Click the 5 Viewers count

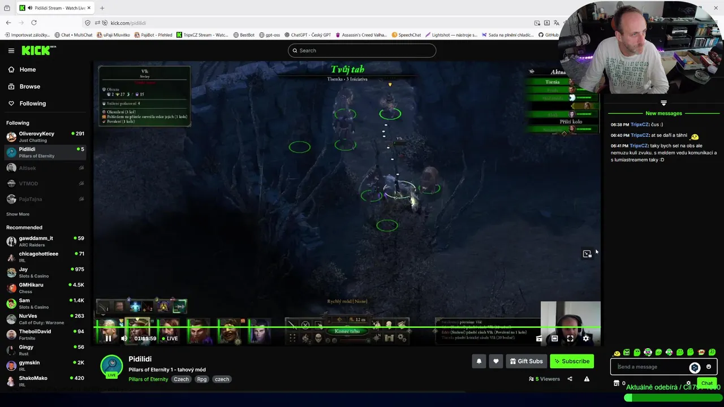point(544,379)
